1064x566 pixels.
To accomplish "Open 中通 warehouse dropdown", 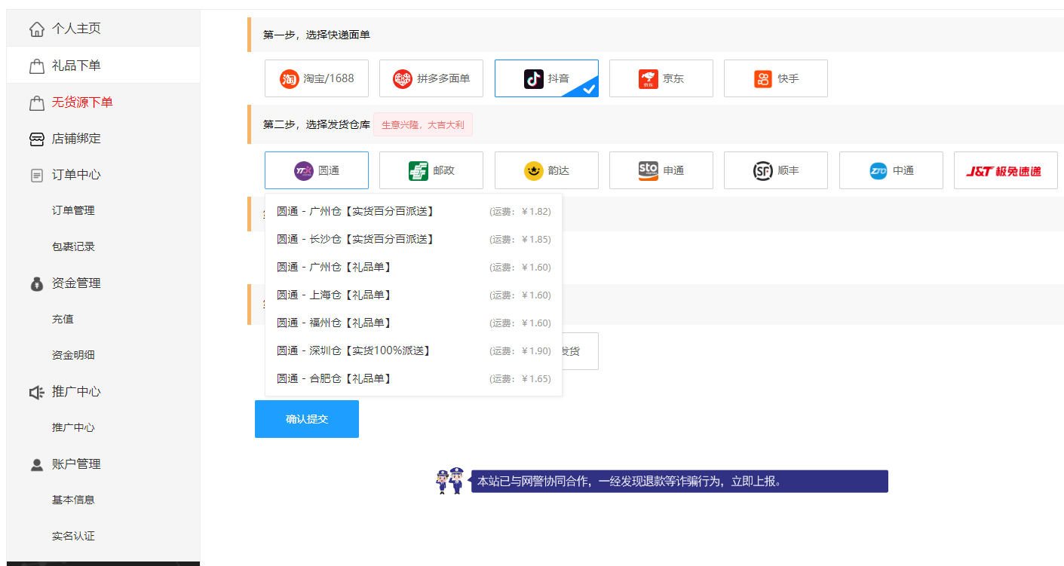I will click(x=891, y=170).
